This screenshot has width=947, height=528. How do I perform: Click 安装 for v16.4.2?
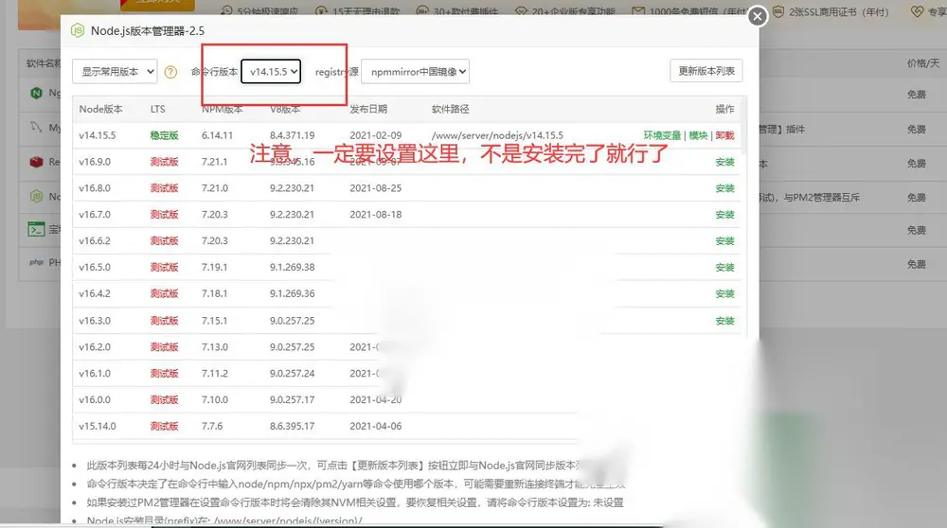tap(724, 294)
